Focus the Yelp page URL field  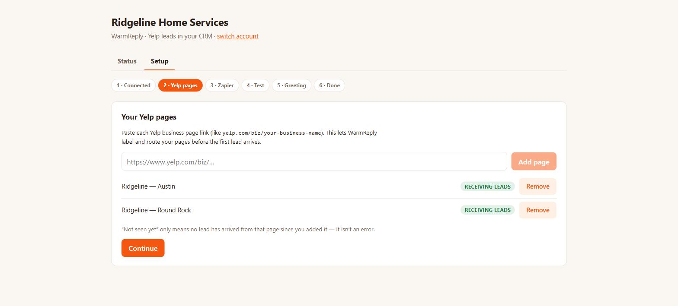pyautogui.click(x=314, y=161)
